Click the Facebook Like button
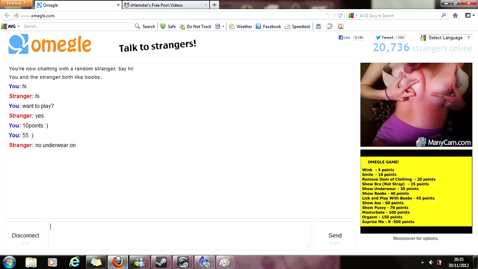478x269 pixels. coord(345,37)
